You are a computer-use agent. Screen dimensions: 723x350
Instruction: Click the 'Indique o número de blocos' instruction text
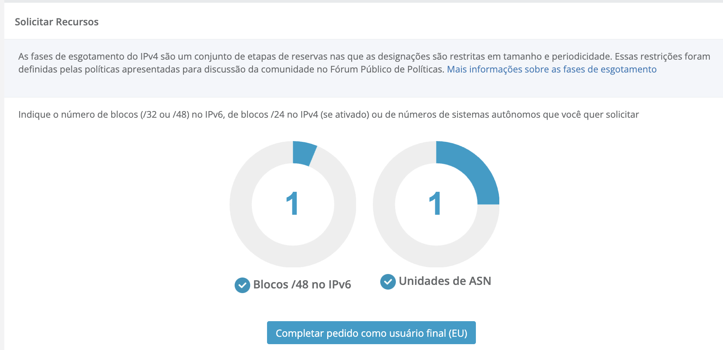click(328, 115)
